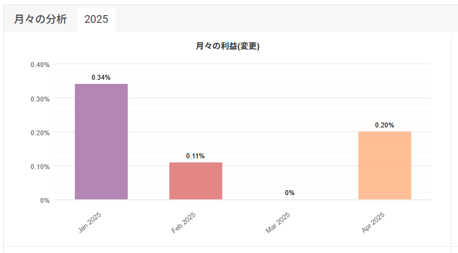The height and width of the screenshot is (253, 458).
Task: Click the chart title 月々の利益(変更)
Action: [x=227, y=46]
